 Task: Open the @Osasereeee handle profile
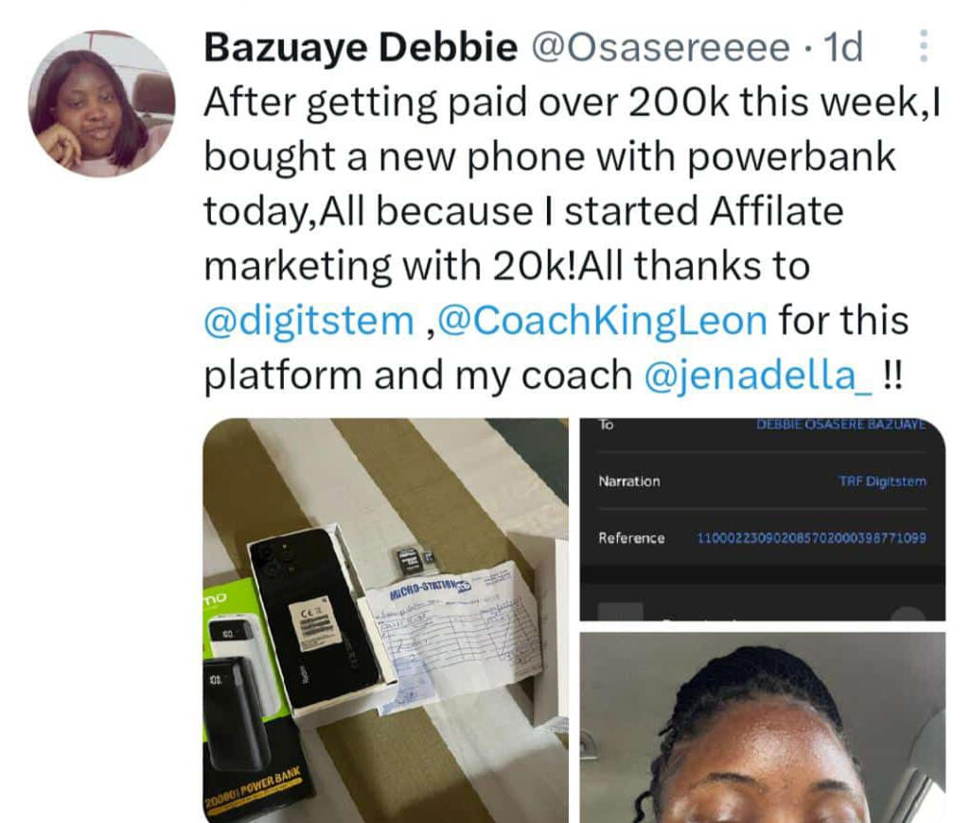pos(661,47)
